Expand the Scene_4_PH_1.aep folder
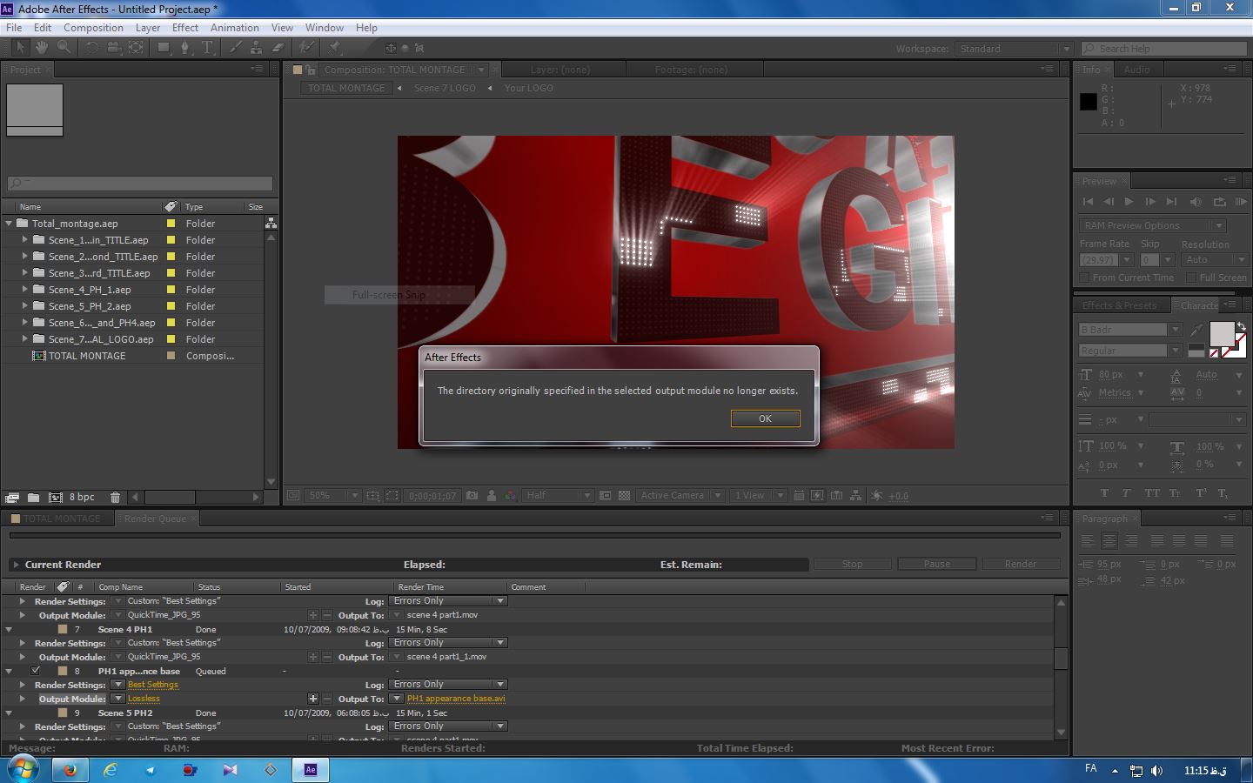Image resolution: width=1253 pixels, height=783 pixels. [25, 290]
